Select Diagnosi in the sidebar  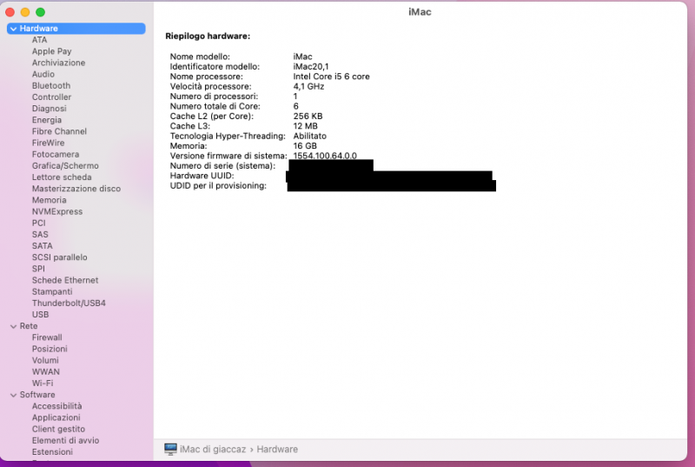50,109
